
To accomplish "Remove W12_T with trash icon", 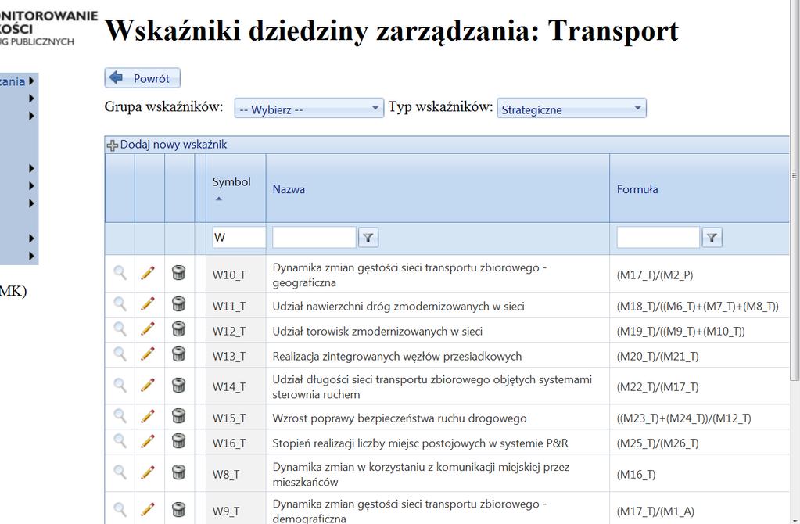I will tap(178, 328).
